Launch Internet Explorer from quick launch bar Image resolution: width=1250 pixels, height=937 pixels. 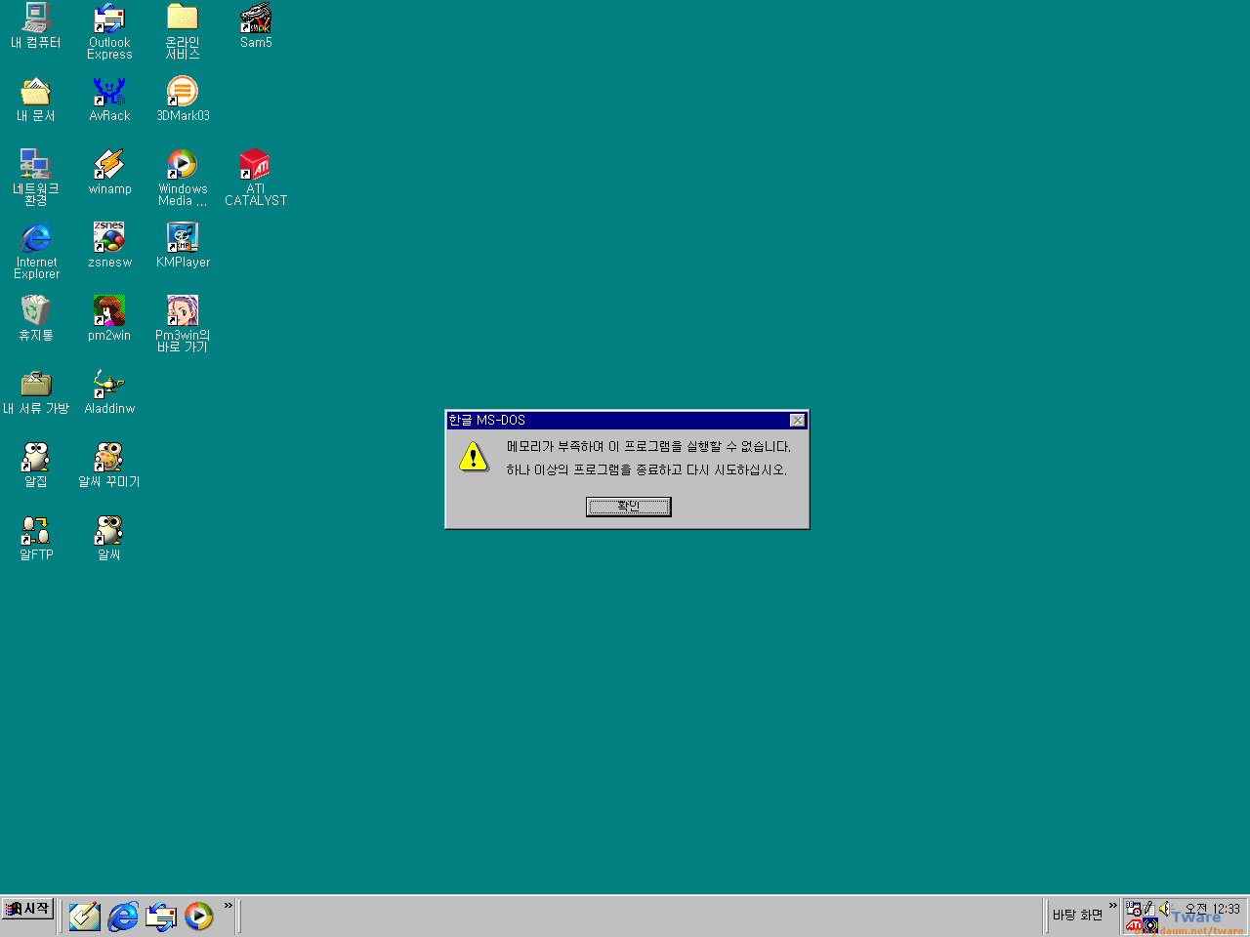point(123,916)
